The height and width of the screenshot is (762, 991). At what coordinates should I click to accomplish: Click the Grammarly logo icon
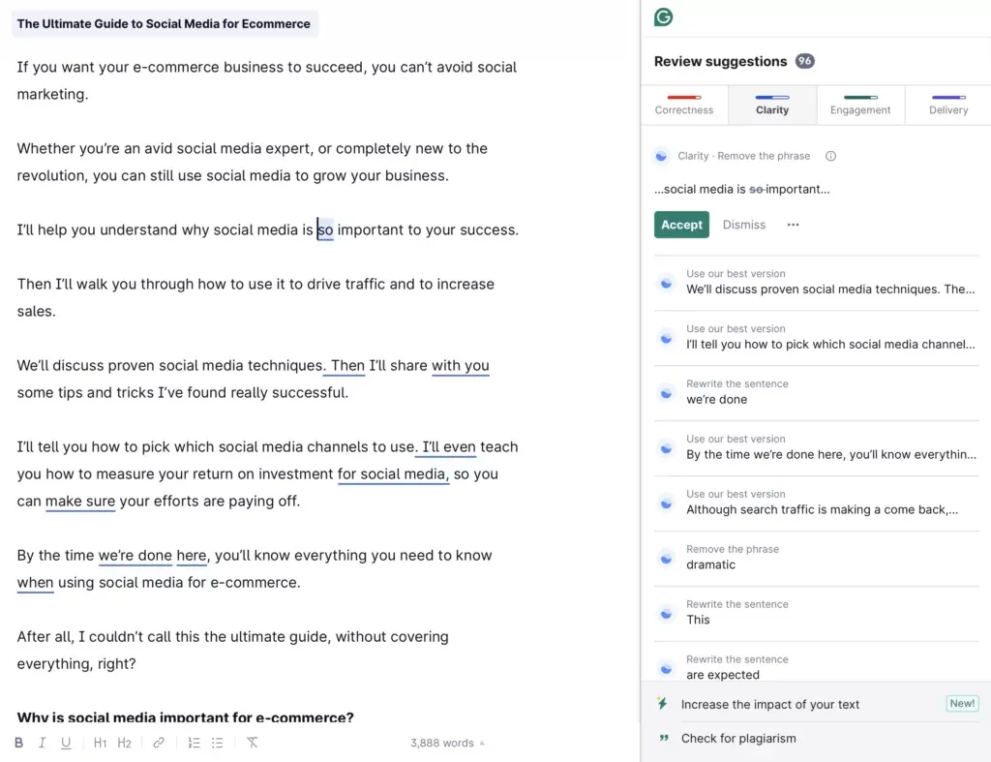(663, 17)
